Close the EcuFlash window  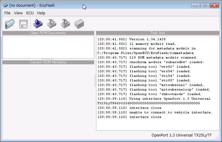214,5
